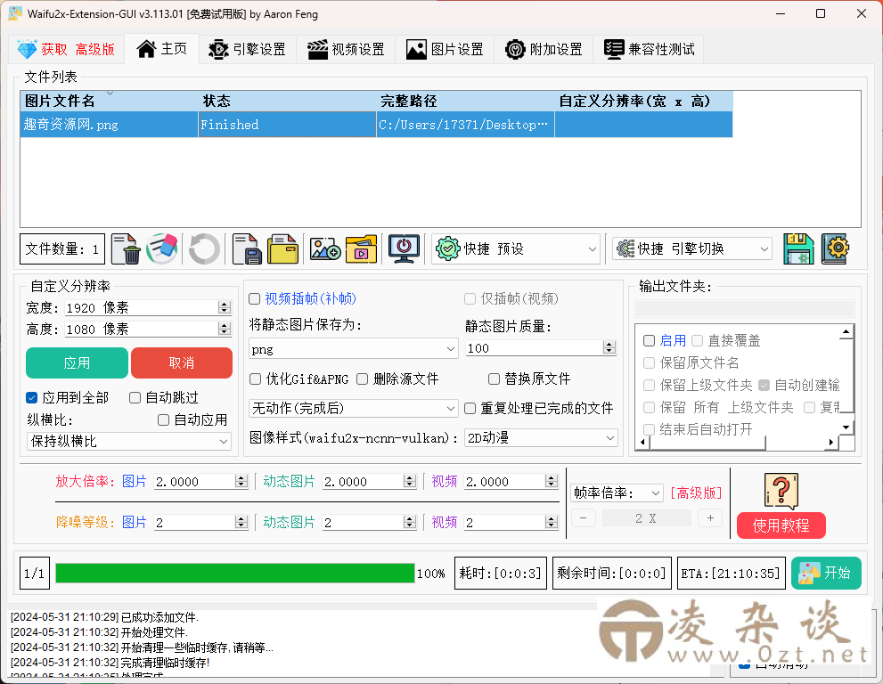Viewport: 883px width, 684px height.
Task: Click the Finished status cell
Action: 287,125
